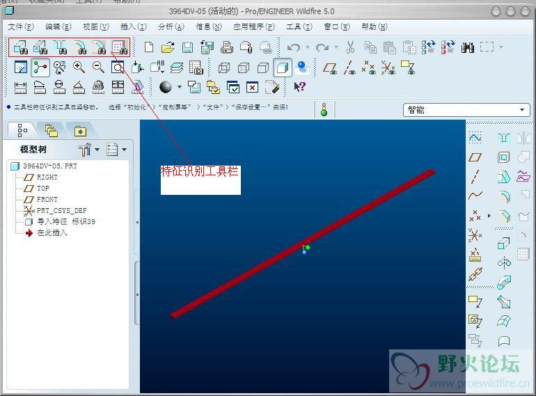Click the datum plane tool in right toolbar
Viewport: 536px width, 396px height.
coord(475,157)
